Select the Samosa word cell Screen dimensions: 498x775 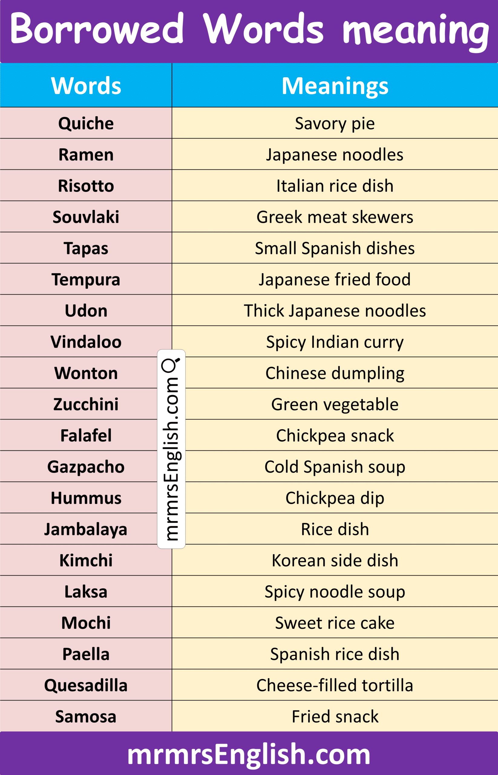86,716
